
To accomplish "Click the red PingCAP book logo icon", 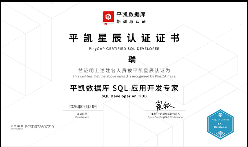I will click(x=108, y=18).
